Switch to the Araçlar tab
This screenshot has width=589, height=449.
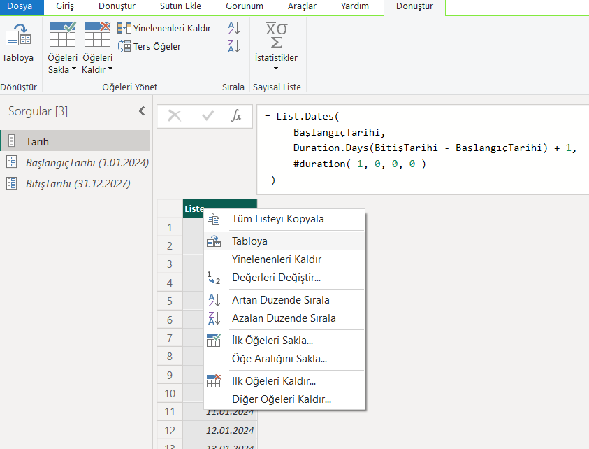[302, 6]
